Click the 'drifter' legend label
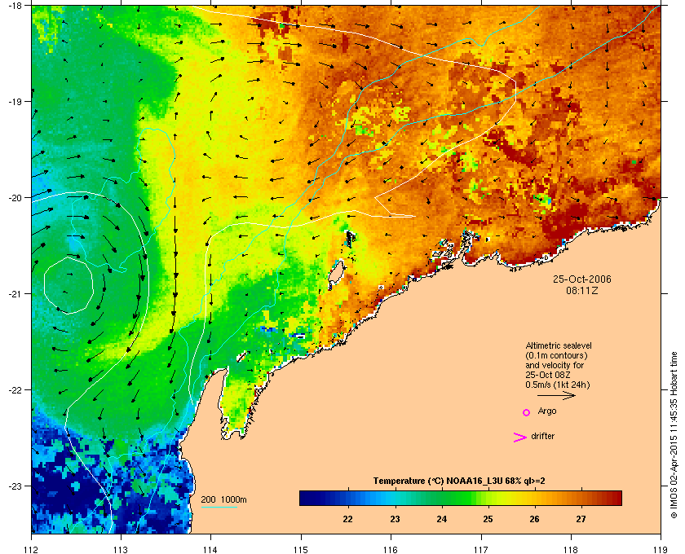The image size is (685, 554). 542,436
